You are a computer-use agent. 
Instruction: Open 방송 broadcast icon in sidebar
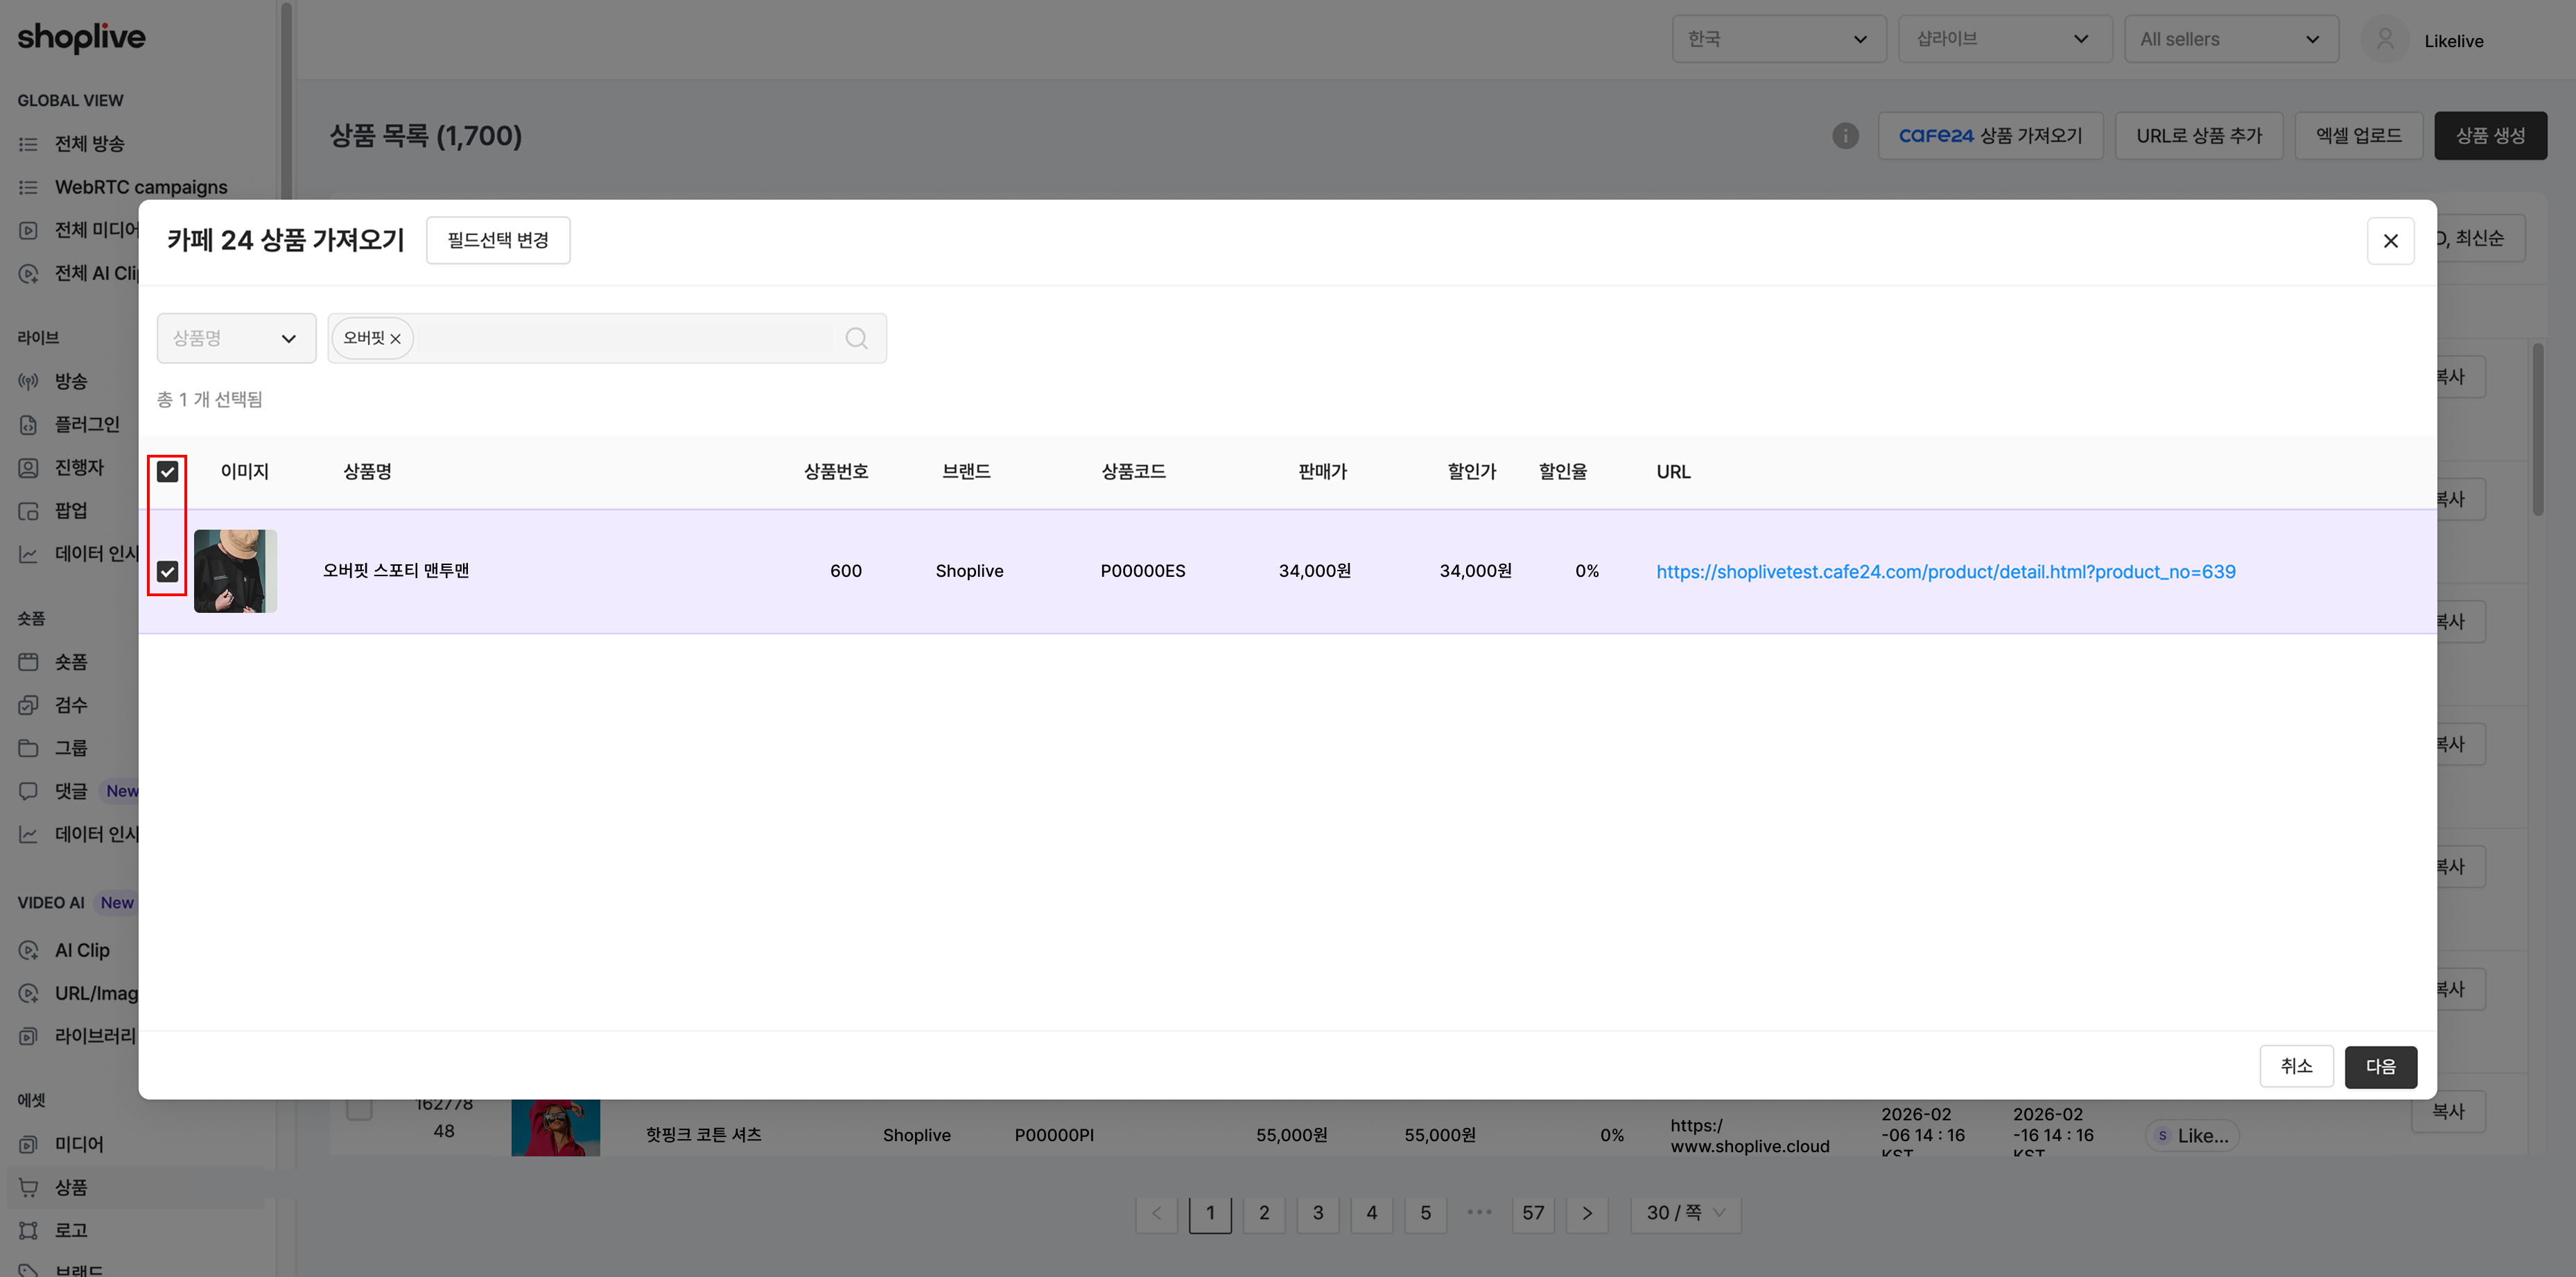point(29,381)
